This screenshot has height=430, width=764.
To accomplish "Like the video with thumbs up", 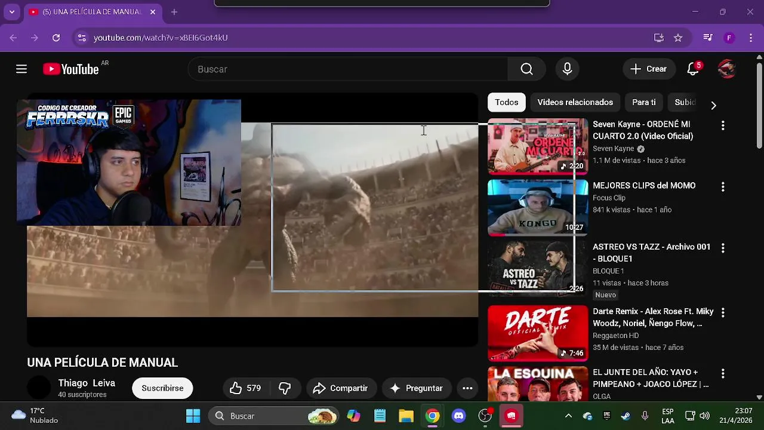I will point(246,388).
